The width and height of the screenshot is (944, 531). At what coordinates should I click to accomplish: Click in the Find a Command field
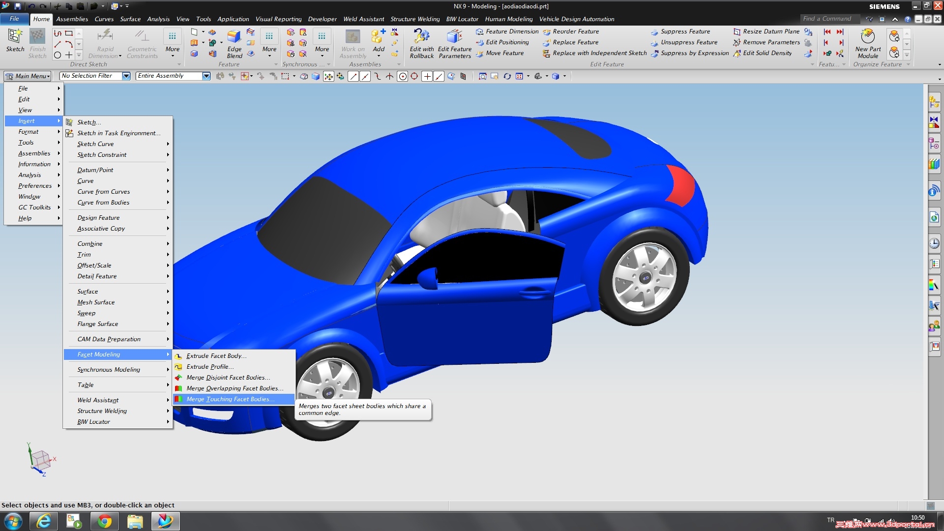(x=830, y=19)
